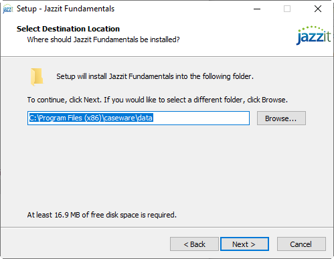Click the Select Destination Location heading
The image size is (334, 259).
68,29
